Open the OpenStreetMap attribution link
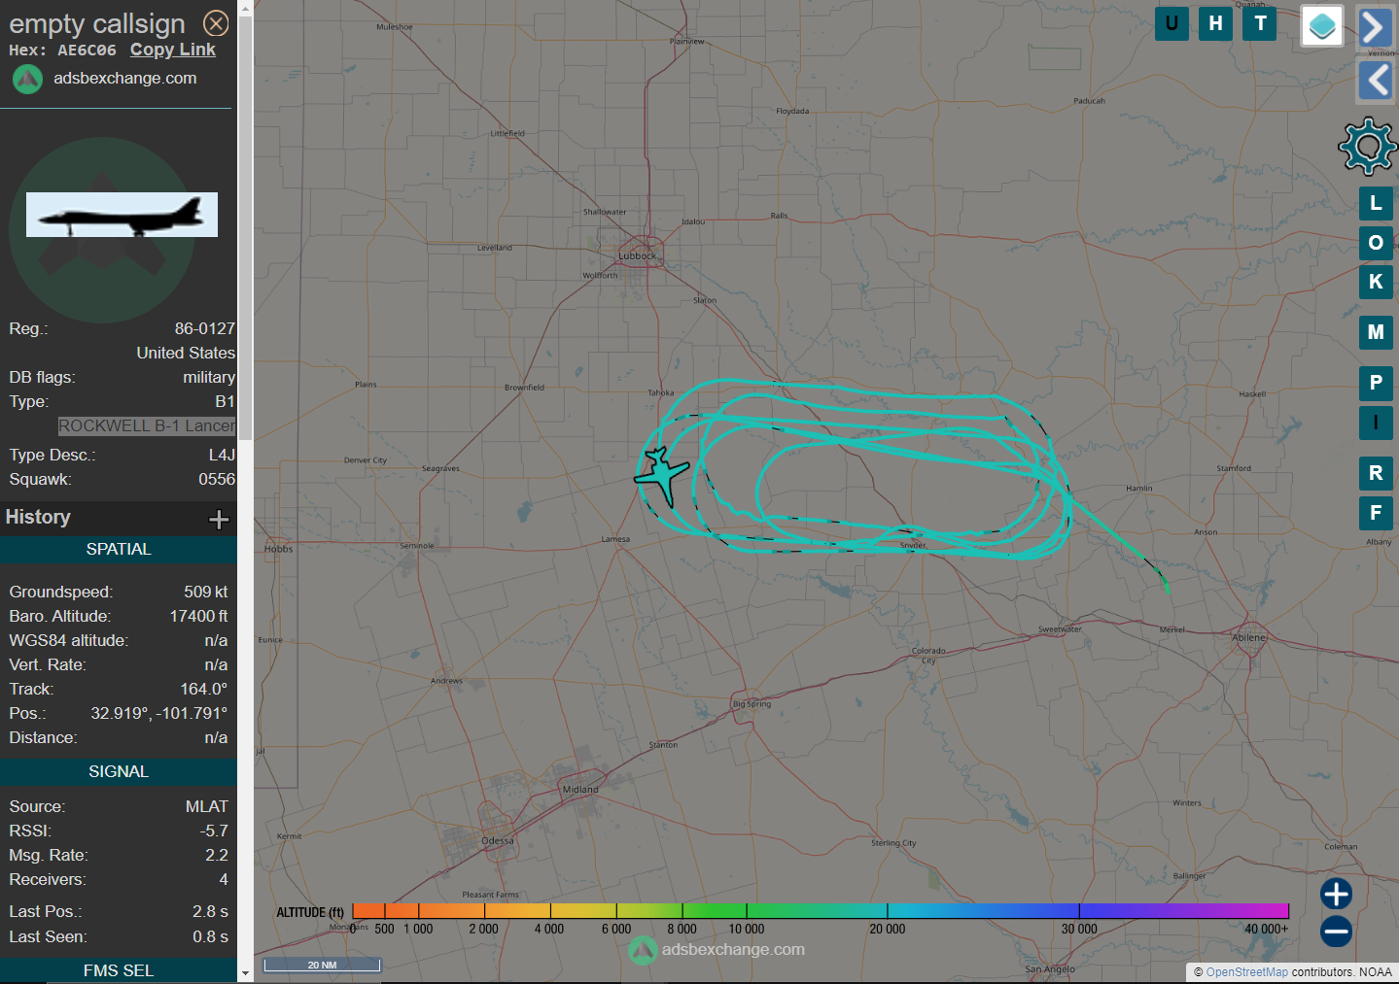This screenshot has height=984, width=1399. point(1246,972)
